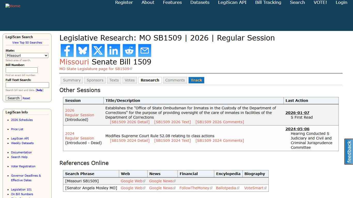Reset the search form

(x=26, y=98)
